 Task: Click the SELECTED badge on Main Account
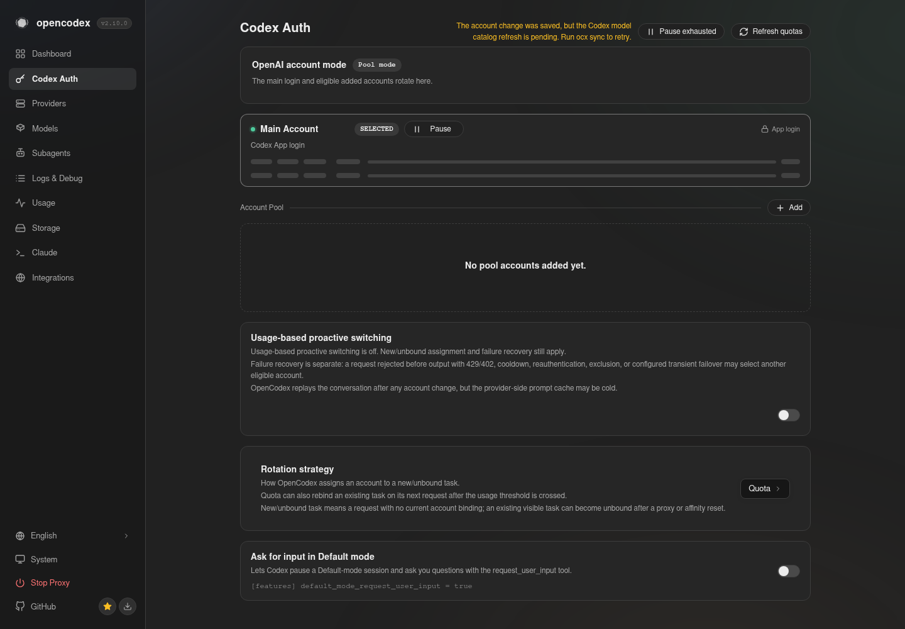pos(376,129)
